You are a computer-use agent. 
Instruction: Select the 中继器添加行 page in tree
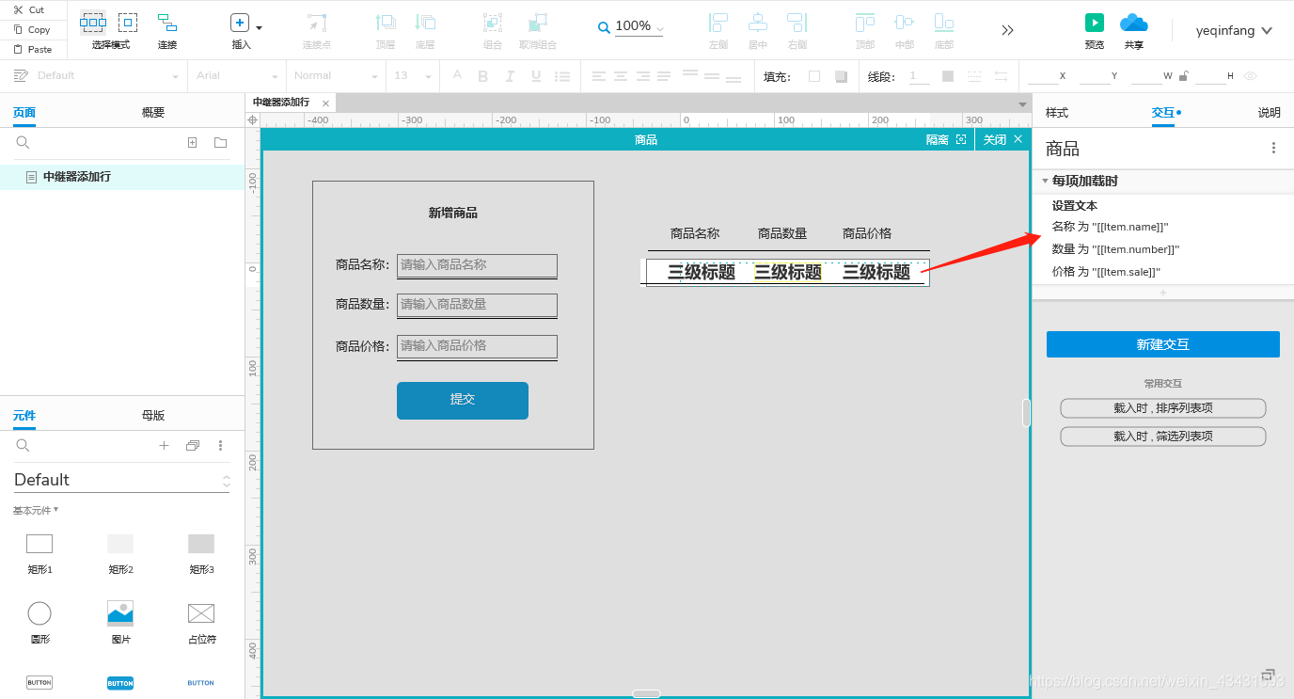[x=122, y=177]
